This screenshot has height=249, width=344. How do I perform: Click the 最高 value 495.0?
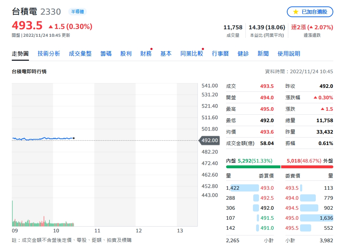pos(267,109)
